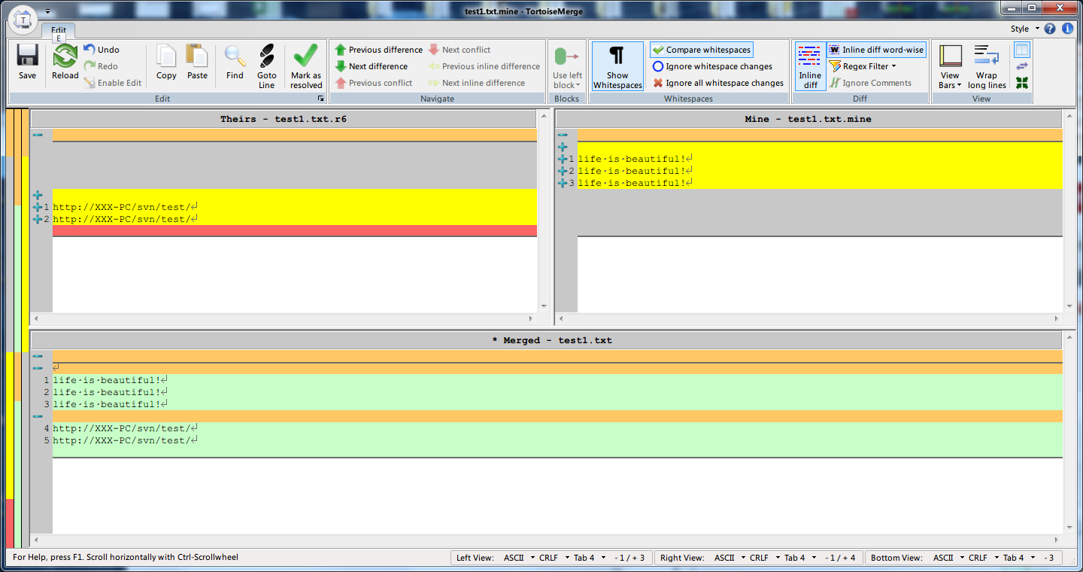Click the Mine - test1.txt.mine pane header
The image size is (1083, 572).
click(x=809, y=119)
